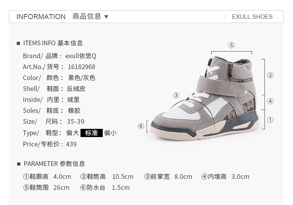Select the highlighted 标准 type option
The height and width of the screenshot is (205, 293).
point(91,133)
